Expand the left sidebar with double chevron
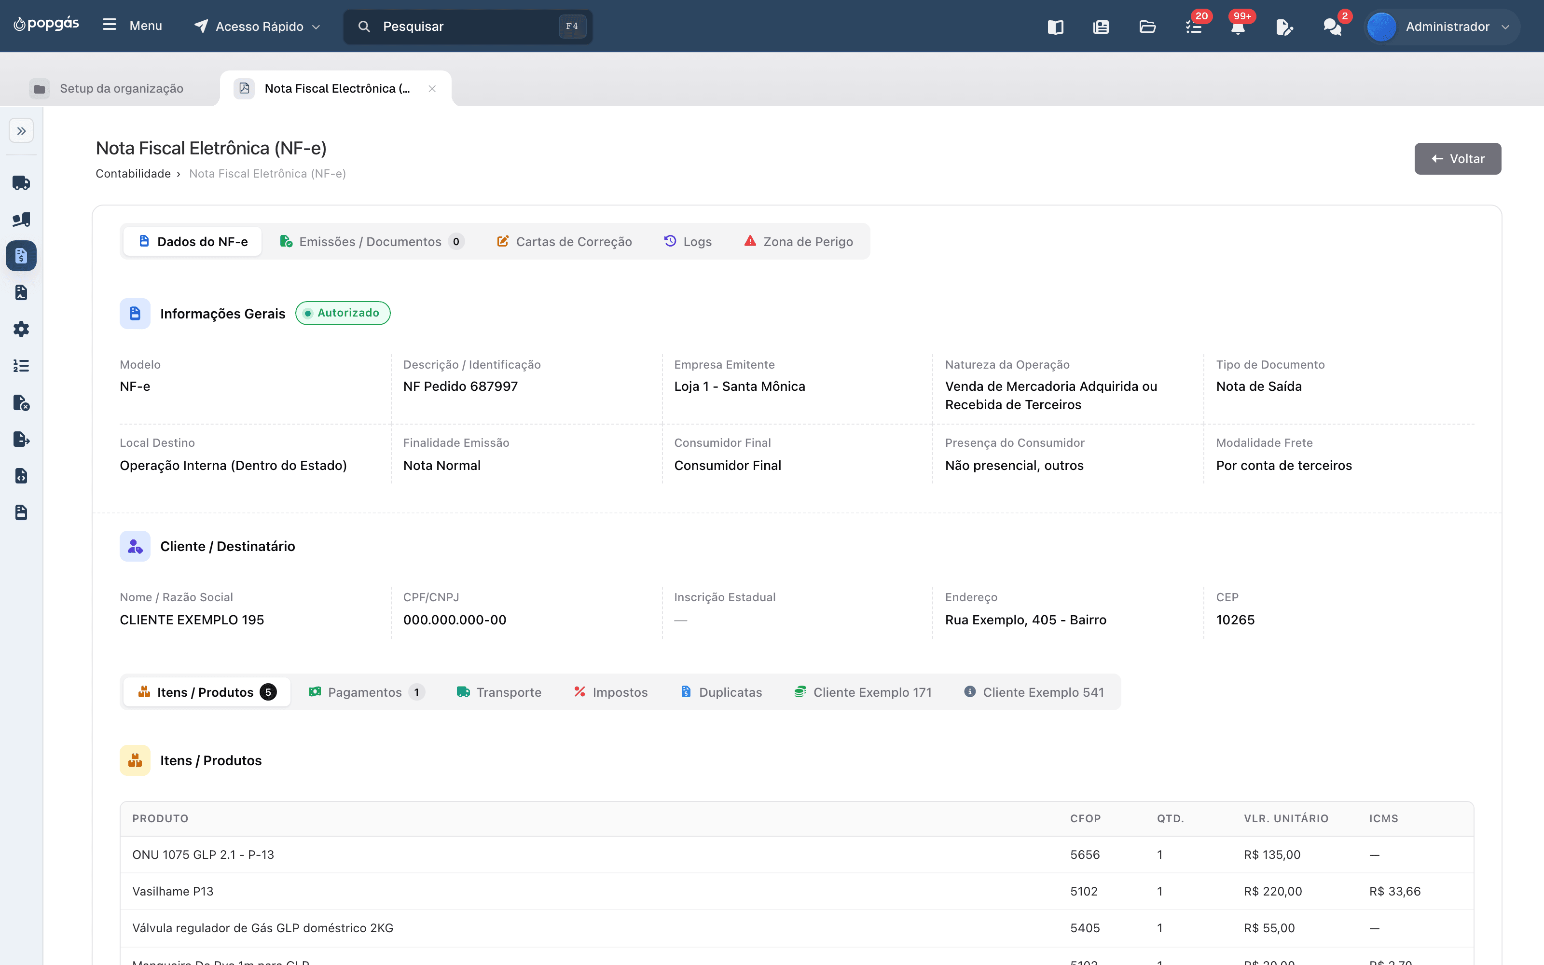Screen dimensions: 1544x965 (x=21, y=131)
